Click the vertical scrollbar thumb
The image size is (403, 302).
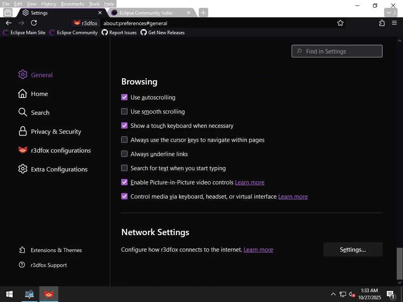pyautogui.click(x=399, y=263)
